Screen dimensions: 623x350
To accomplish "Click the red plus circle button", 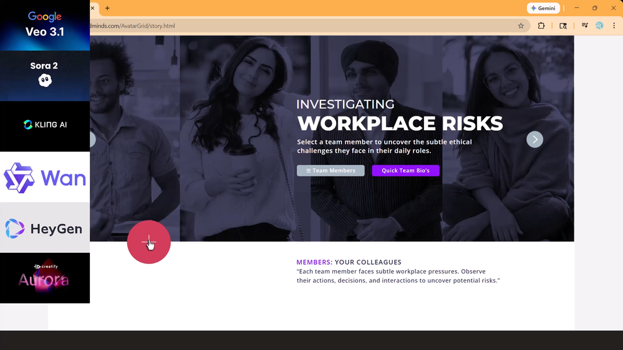I will click(149, 242).
